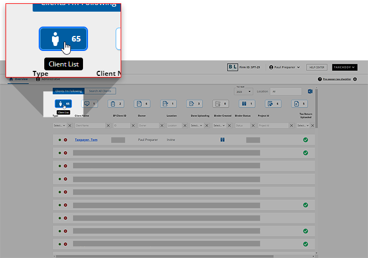Image resolution: width=368 pixels, height=258 pixels.
Task: Click the Owner filter field
Action: (x=148, y=126)
